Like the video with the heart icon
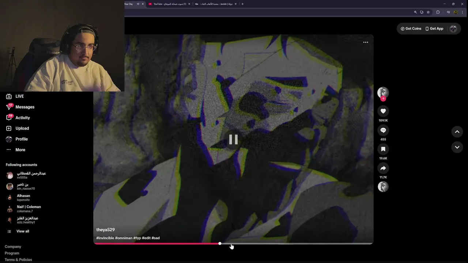468x263 pixels. click(x=383, y=111)
